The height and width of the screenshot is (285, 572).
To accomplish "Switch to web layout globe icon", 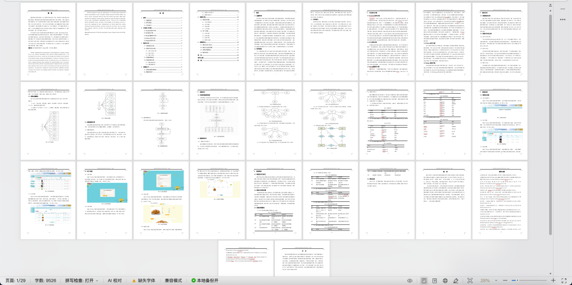I will pyautogui.click(x=445, y=281).
